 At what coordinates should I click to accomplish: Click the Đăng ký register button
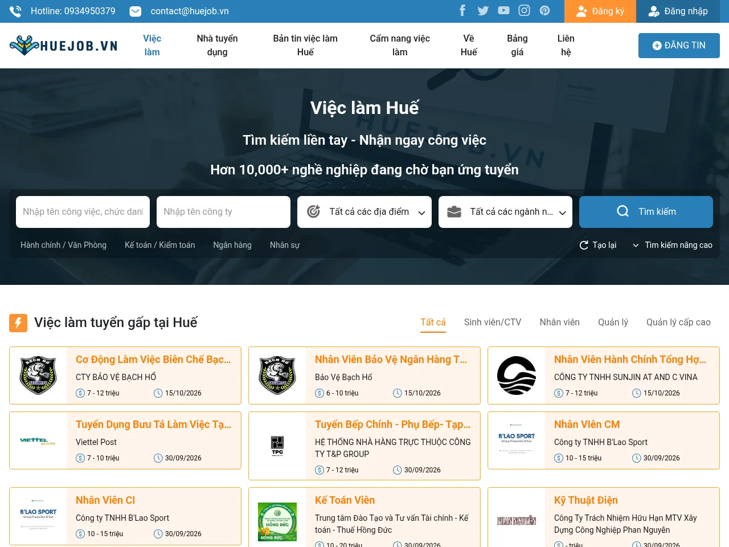coord(600,11)
